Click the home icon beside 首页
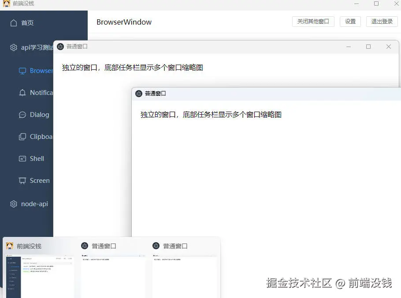Image resolution: width=401 pixels, height=298 pixels. pyautogui.click(x=14, y=22)
